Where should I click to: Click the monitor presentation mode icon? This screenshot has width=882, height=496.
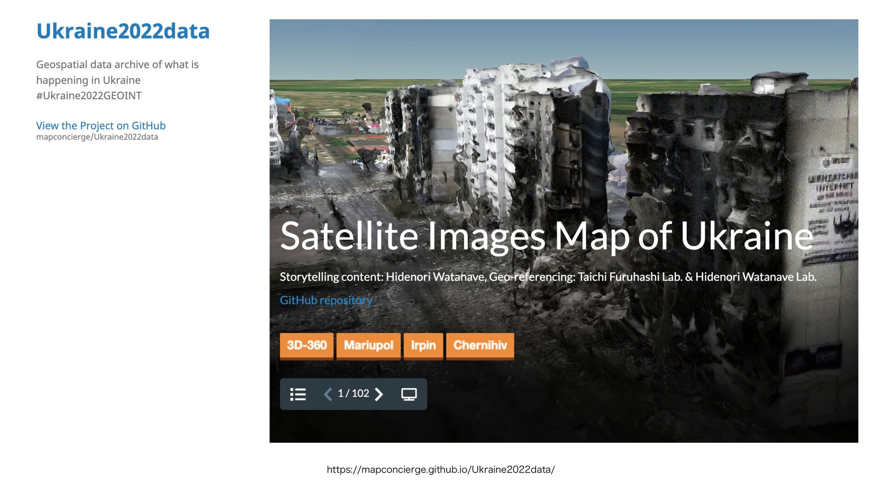tap(409, 394)
